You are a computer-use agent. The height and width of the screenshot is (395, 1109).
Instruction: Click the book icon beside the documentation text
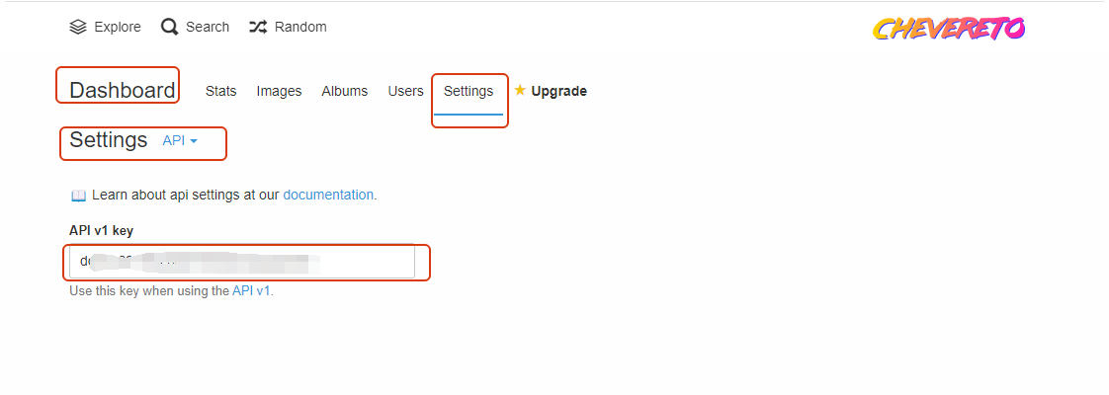pos(78,196)
